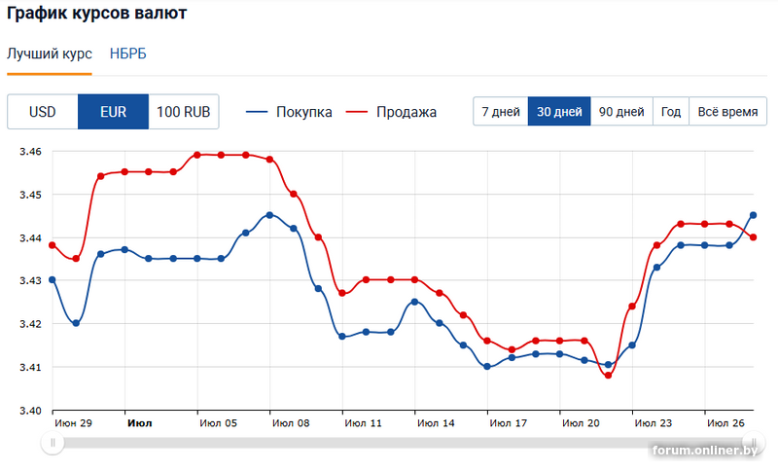Select the Лучший курс tab

click(x=50, y=54)
